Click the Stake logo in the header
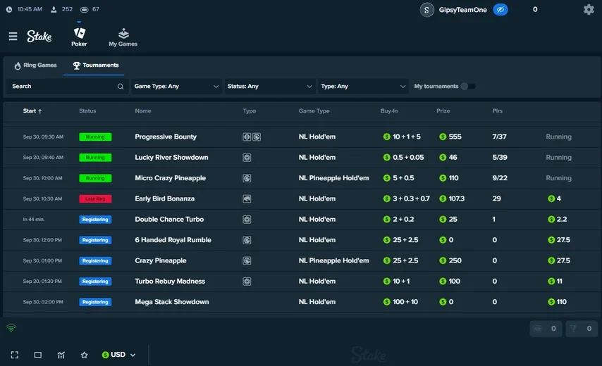This screenshot has height=366, width=602. (39, 37)
